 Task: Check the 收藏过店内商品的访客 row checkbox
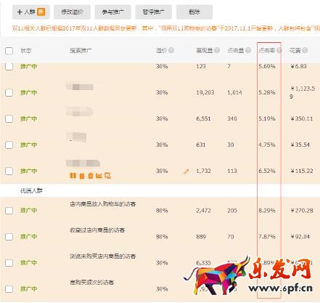[x=9, y=237]
